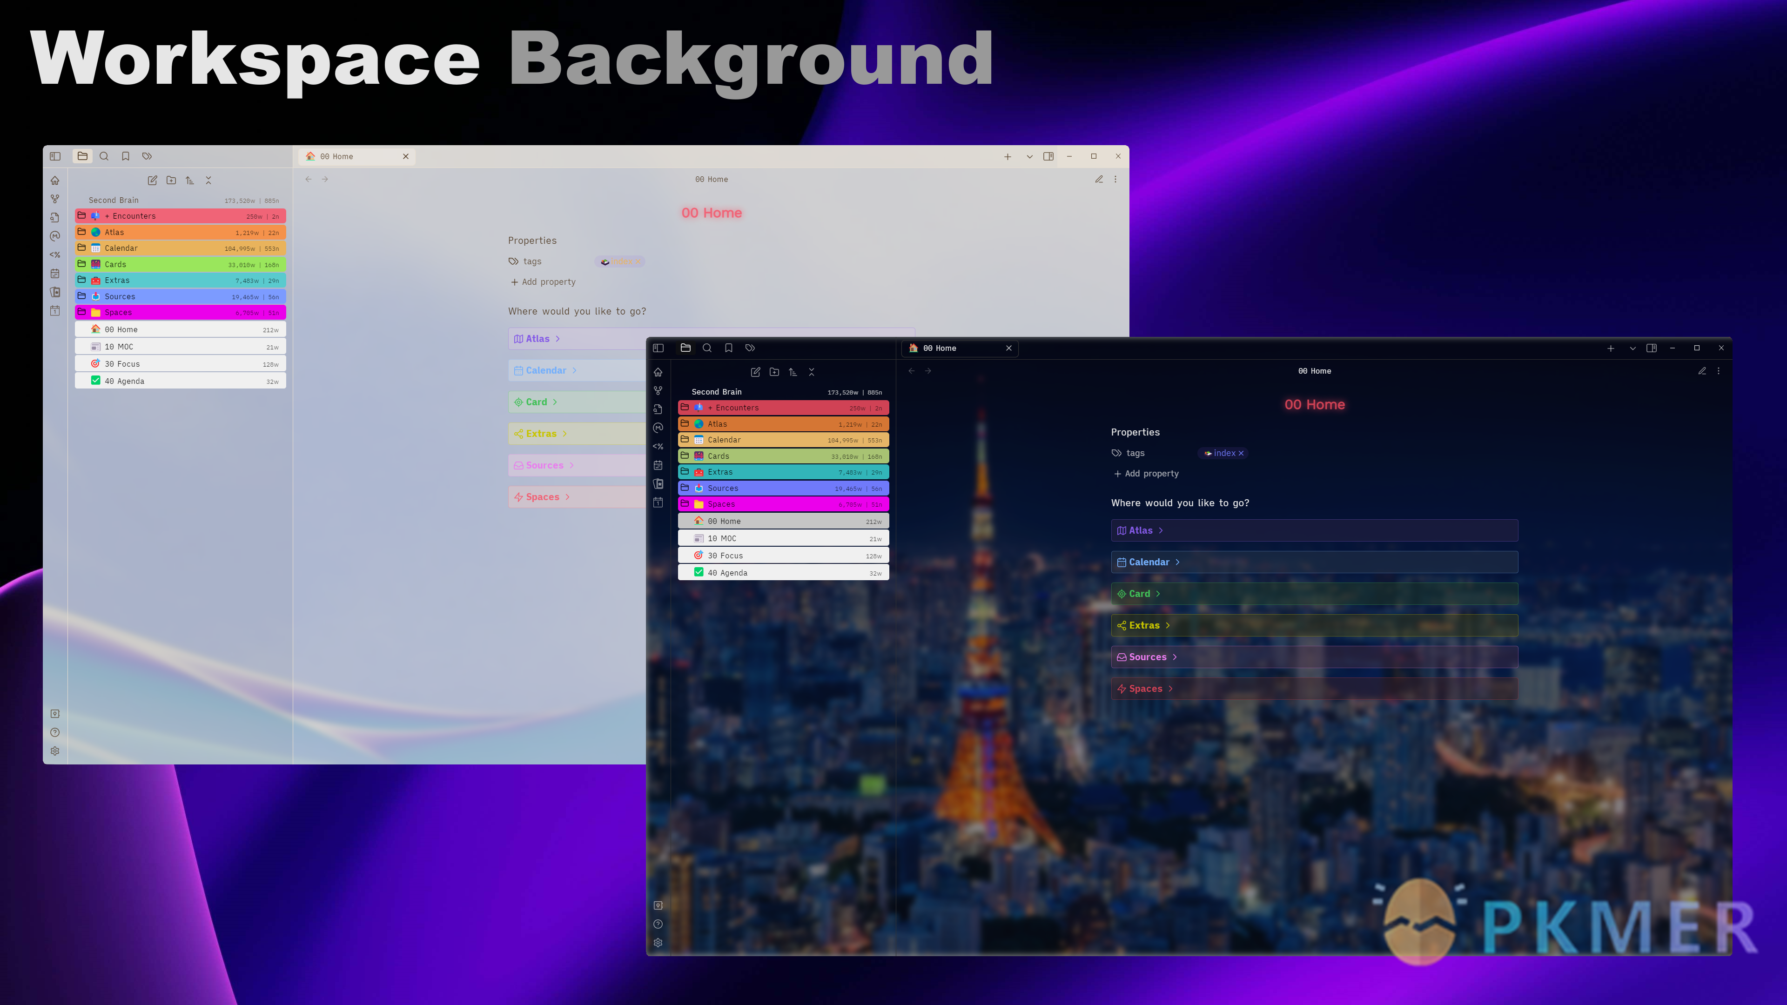
Task: Expand Atlas folder in dark window
Action: pyautogui.click(x=784, y=424)
